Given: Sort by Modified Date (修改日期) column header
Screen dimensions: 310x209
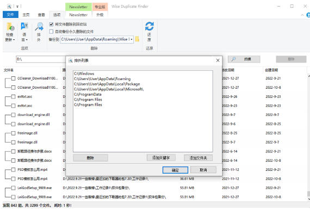Looking at the screenshot, I should point(228,70).
